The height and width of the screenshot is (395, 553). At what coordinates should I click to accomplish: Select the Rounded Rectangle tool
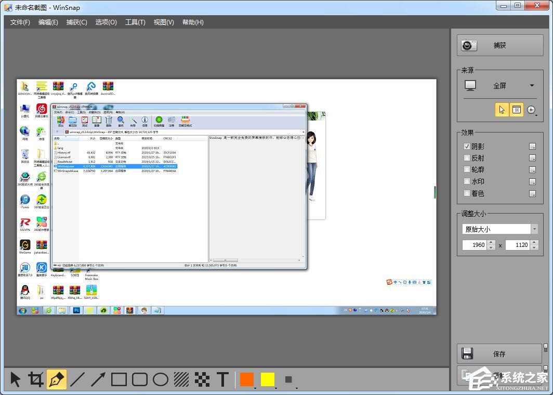click(x=140, y=379)
